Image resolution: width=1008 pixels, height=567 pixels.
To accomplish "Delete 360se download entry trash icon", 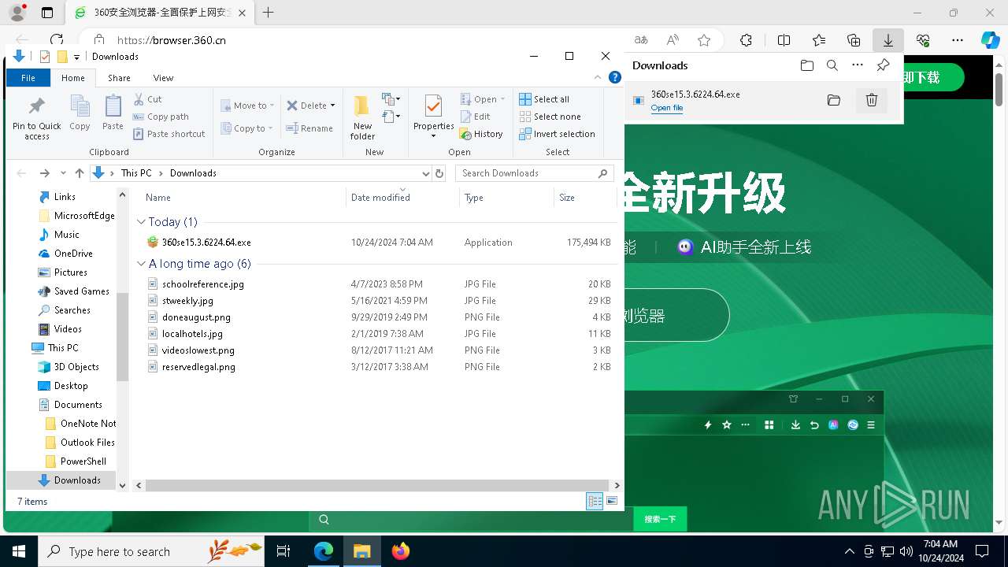I will tap(872, 100).
